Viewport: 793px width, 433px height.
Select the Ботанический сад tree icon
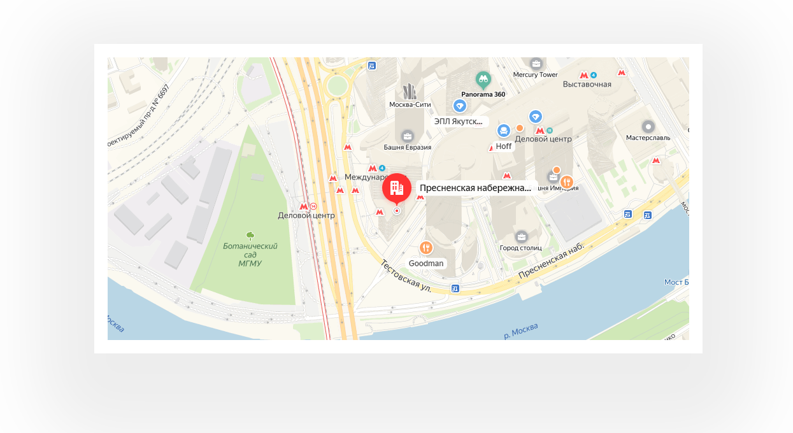pyautogui.click(x=250, y=236)
